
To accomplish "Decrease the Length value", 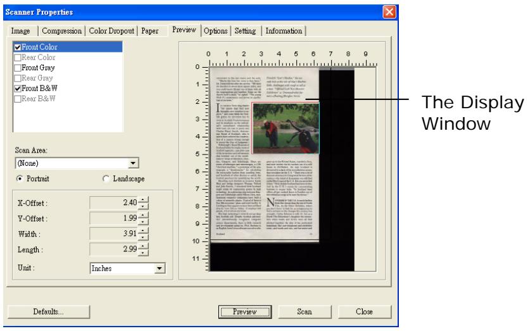I will coord(144,253).
